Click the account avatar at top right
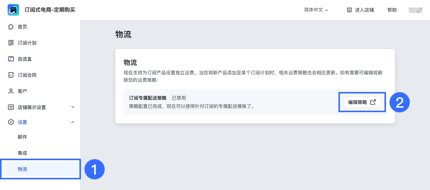Viewport: 430px width, 190px height. coord(415,10)
